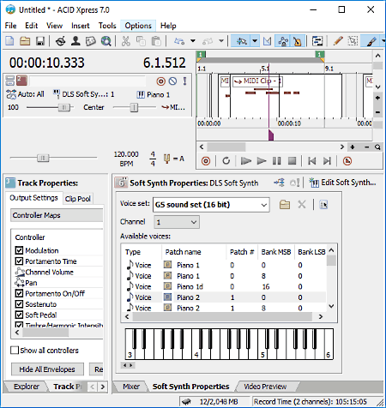386x408 pixels.
Task: Click the Open folder toolbar icon
Action: [x=25, y=41]
